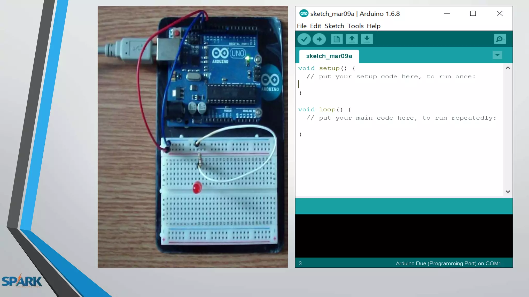Open the Tools menu
529x297 pixels.
pos(355,26)
